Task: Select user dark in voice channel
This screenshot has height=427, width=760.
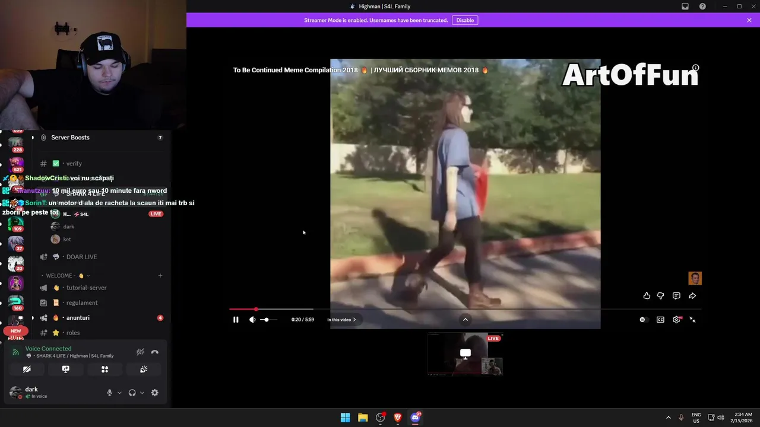Action: 62,227
